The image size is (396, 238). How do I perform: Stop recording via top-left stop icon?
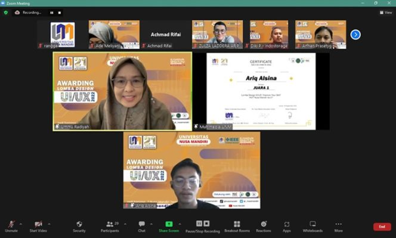click(60, 13)
